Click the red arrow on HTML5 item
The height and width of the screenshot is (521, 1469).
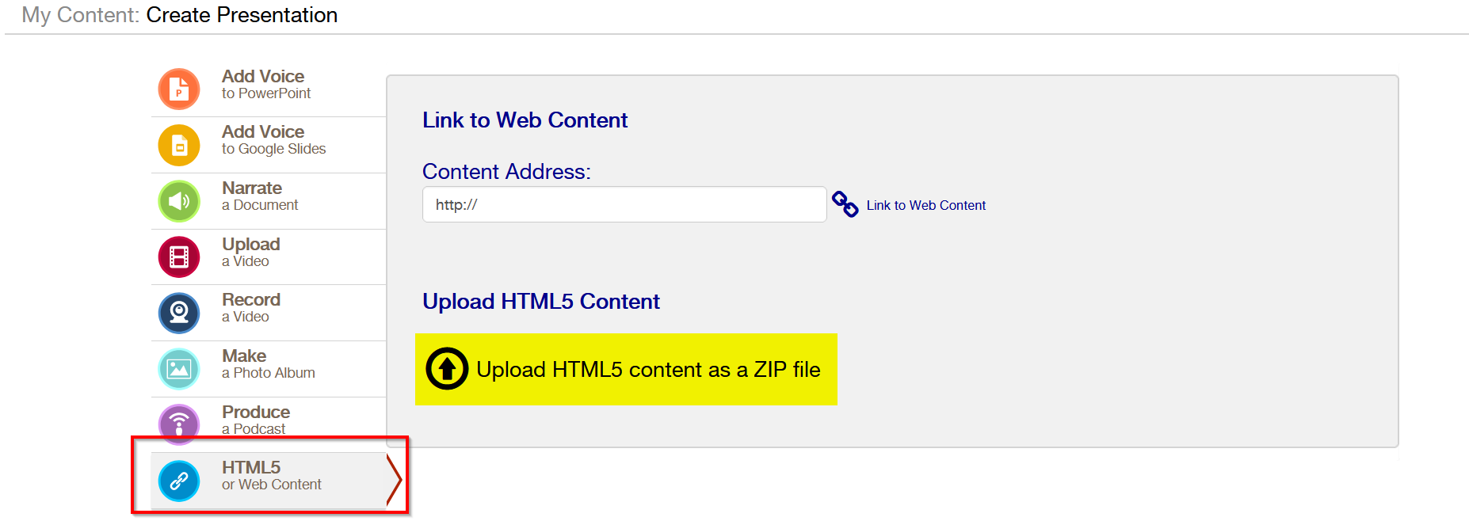[395, 479]
